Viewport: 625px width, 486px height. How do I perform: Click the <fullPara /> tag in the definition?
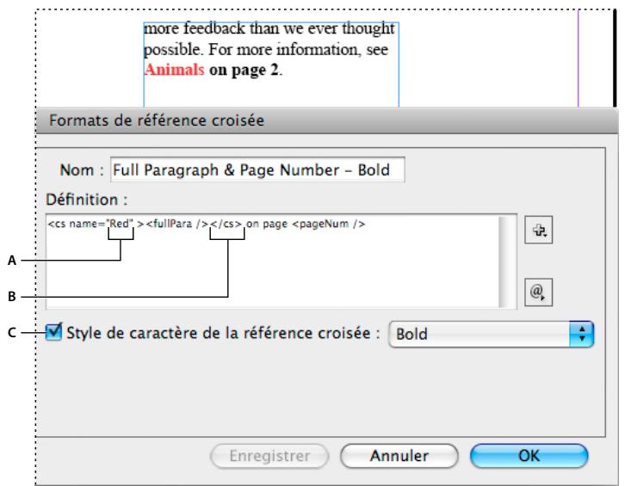pos(177,224)
